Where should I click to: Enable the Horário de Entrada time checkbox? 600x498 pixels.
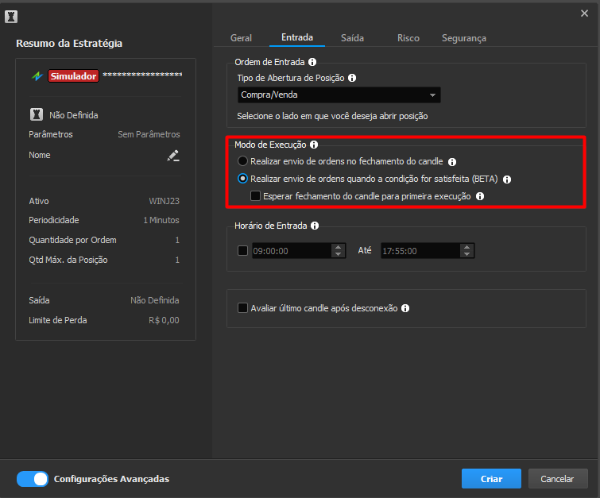point(242,250)
